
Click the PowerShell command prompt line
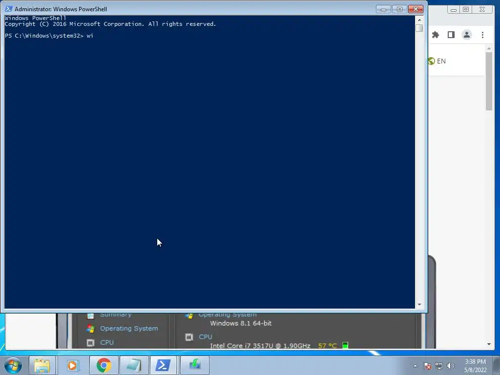(x=49, y=36)
